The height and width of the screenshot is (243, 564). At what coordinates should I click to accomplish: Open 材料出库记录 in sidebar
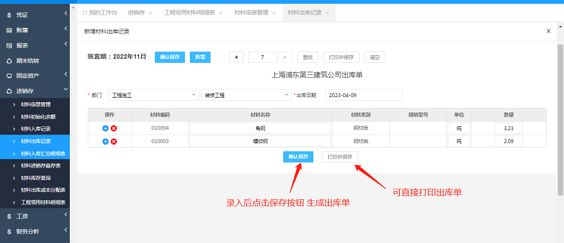tap(35, 141)
